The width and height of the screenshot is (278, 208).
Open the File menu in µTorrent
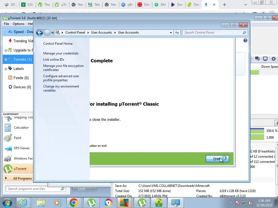(7, 24)
